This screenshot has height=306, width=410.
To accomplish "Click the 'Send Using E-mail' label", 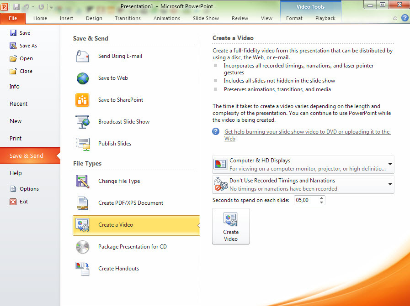I will click(x=120, y=56).
